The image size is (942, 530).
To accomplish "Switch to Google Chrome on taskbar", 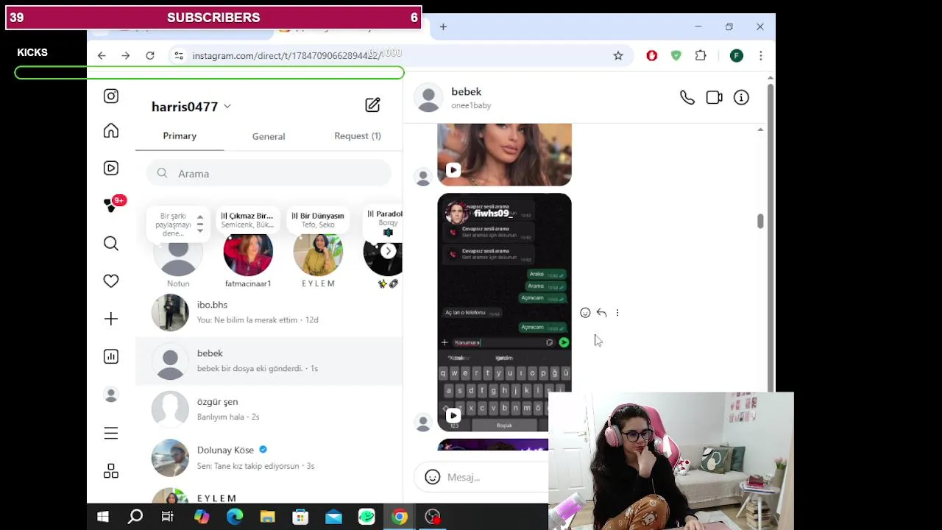I will [400, 517].
